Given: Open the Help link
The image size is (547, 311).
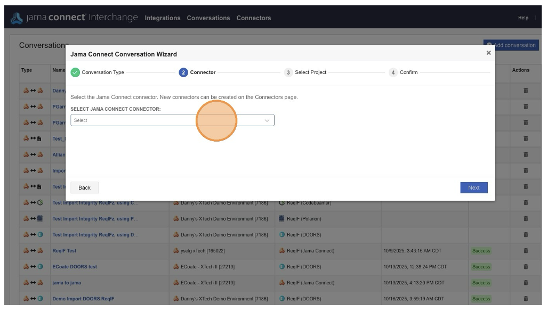Looking at the screenshot, I should 523,18.
